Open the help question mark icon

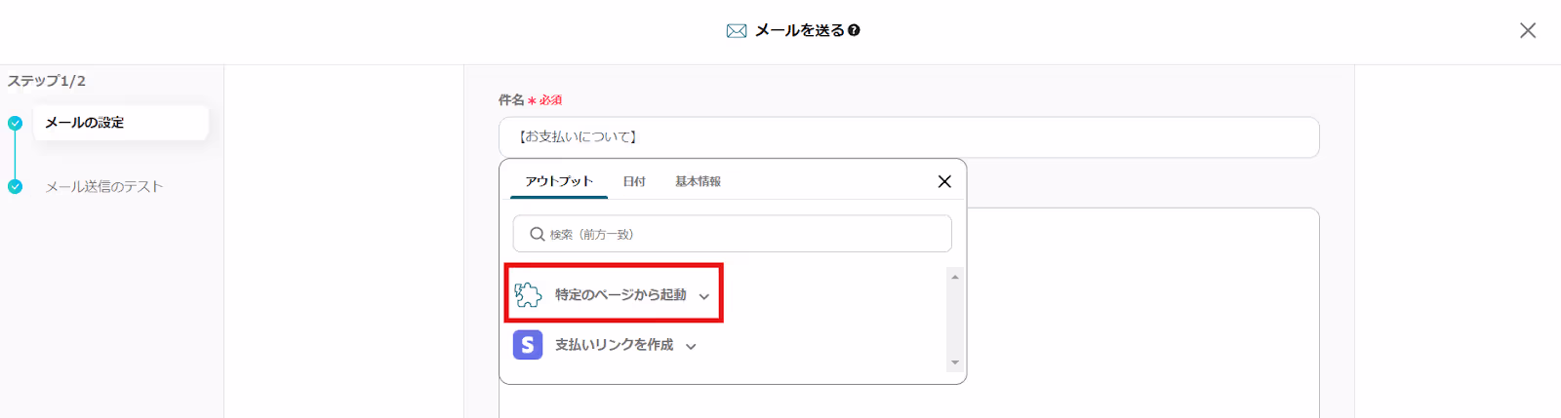tap(854, 30)
